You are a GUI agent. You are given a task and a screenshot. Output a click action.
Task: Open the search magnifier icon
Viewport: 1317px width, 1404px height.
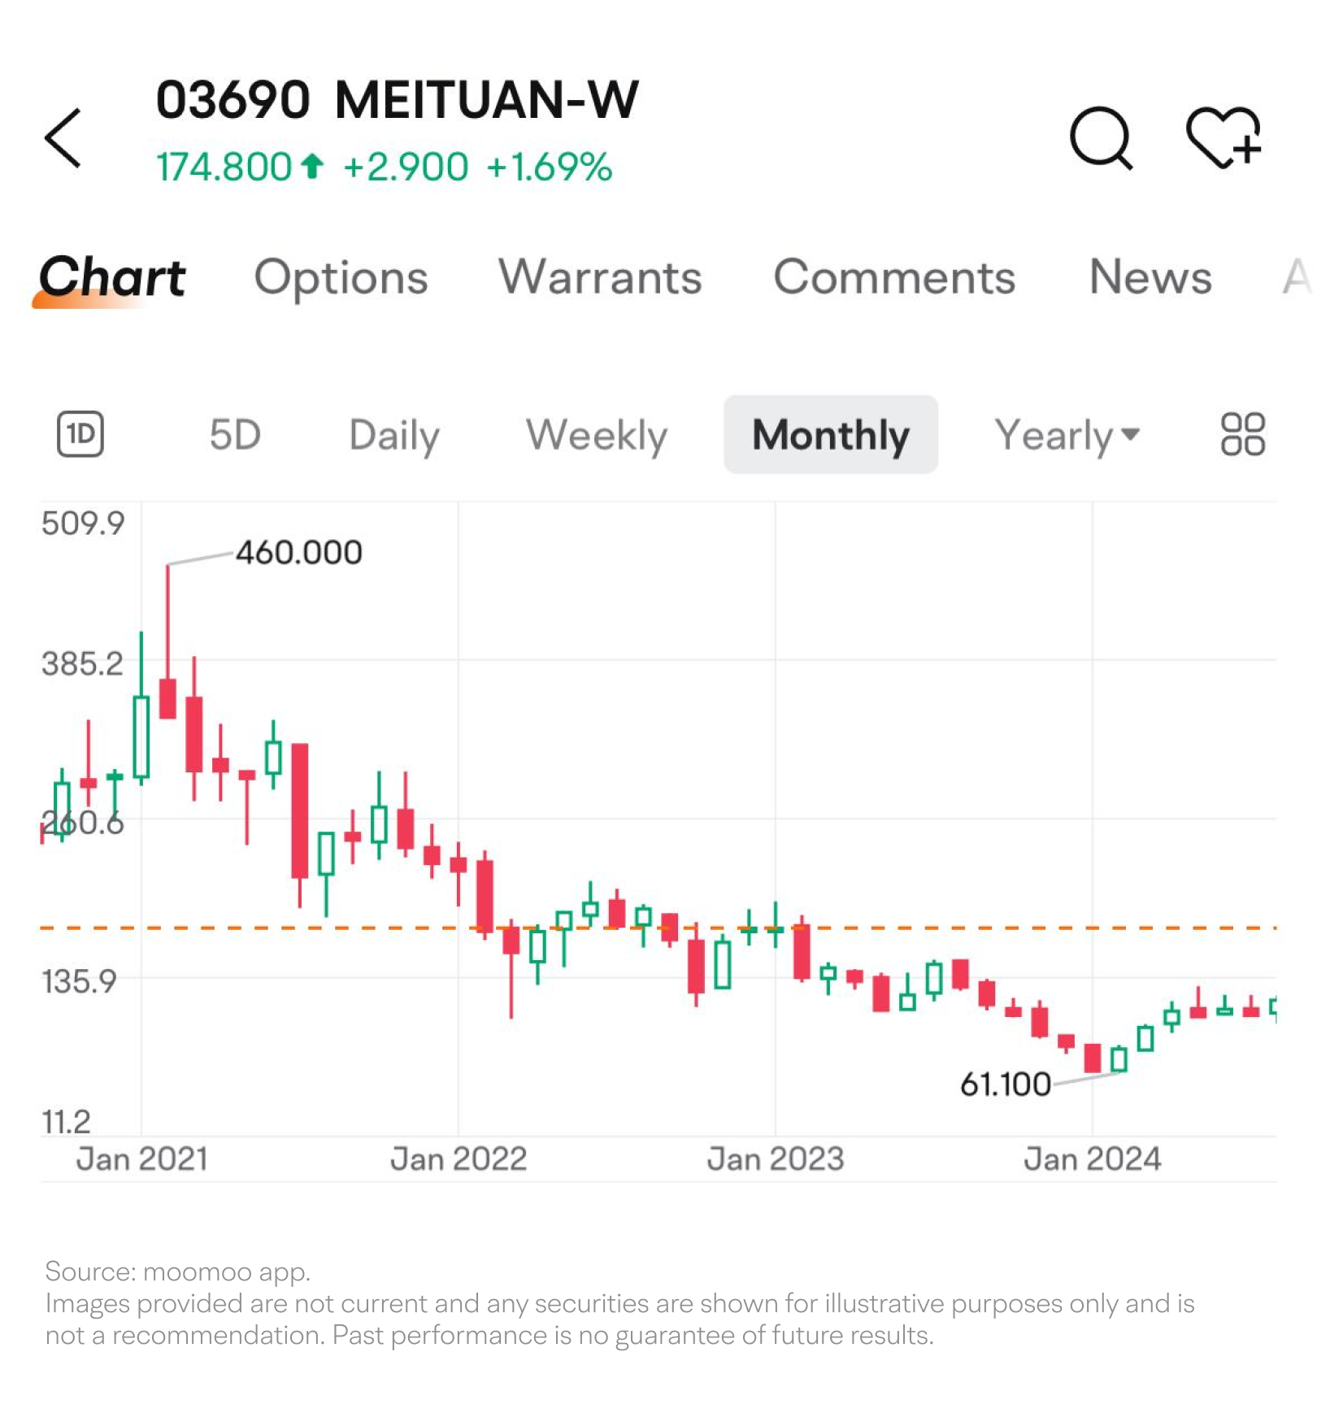click(x=1100, y=138)
